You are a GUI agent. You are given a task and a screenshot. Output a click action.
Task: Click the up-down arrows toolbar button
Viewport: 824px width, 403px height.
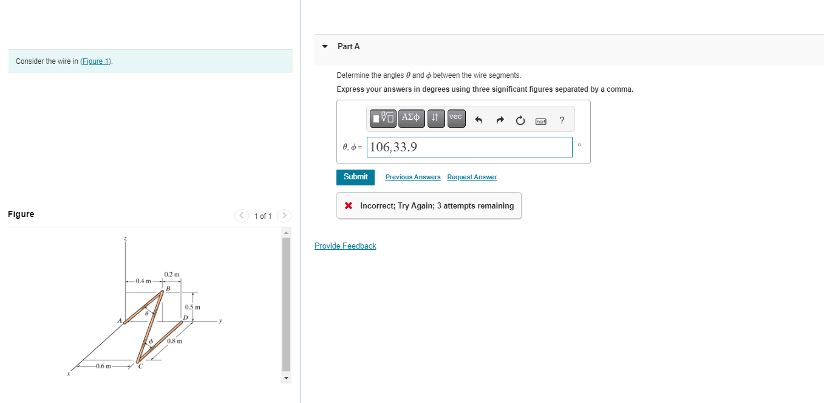click(x=436, y=119)
